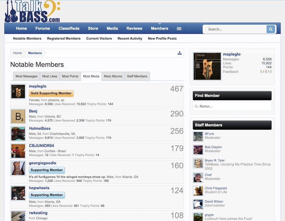The height and width of the screenshot is (221, 285).
Task: Open Bryan R. Tyler's staff avatar
Action: pyautogui.click(x=198, y=163)
